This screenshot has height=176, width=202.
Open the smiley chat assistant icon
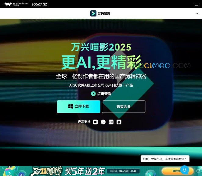(x=184, y=169)
